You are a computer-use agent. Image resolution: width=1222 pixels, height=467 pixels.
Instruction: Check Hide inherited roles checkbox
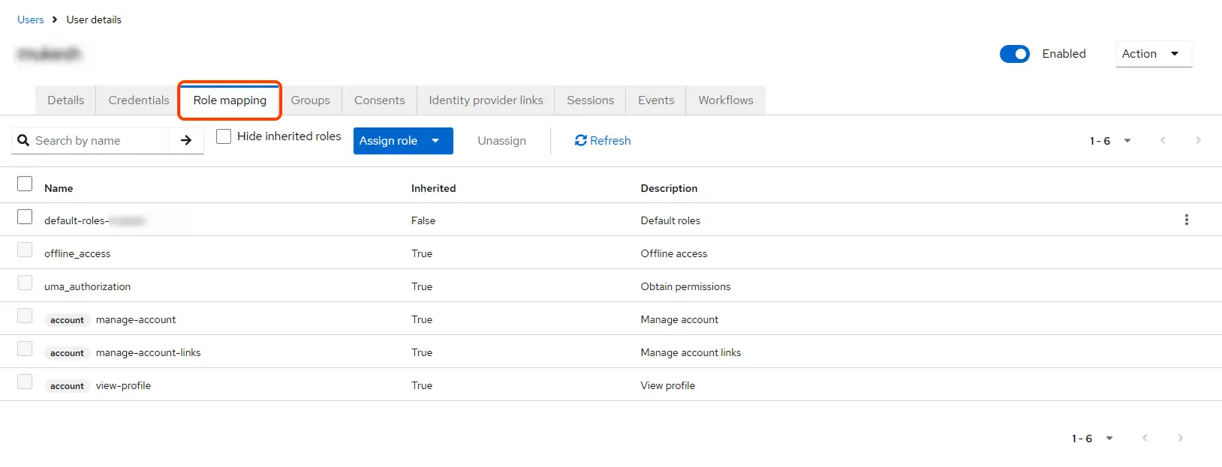[224, 136]
